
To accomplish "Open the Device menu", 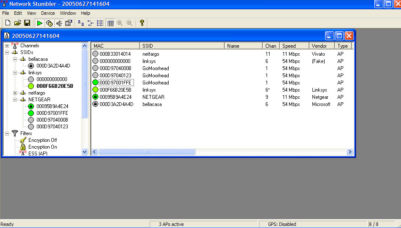I will (48, 13).
